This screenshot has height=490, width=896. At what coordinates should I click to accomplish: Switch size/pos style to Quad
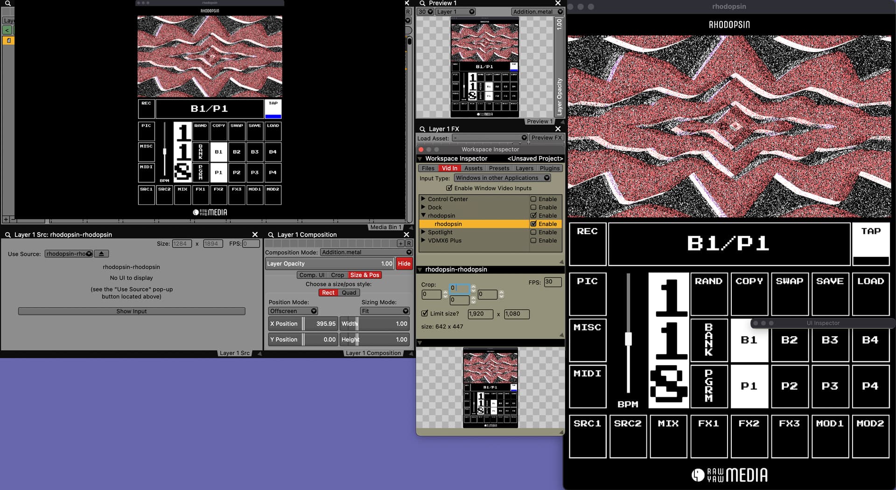tap(349, 293)
